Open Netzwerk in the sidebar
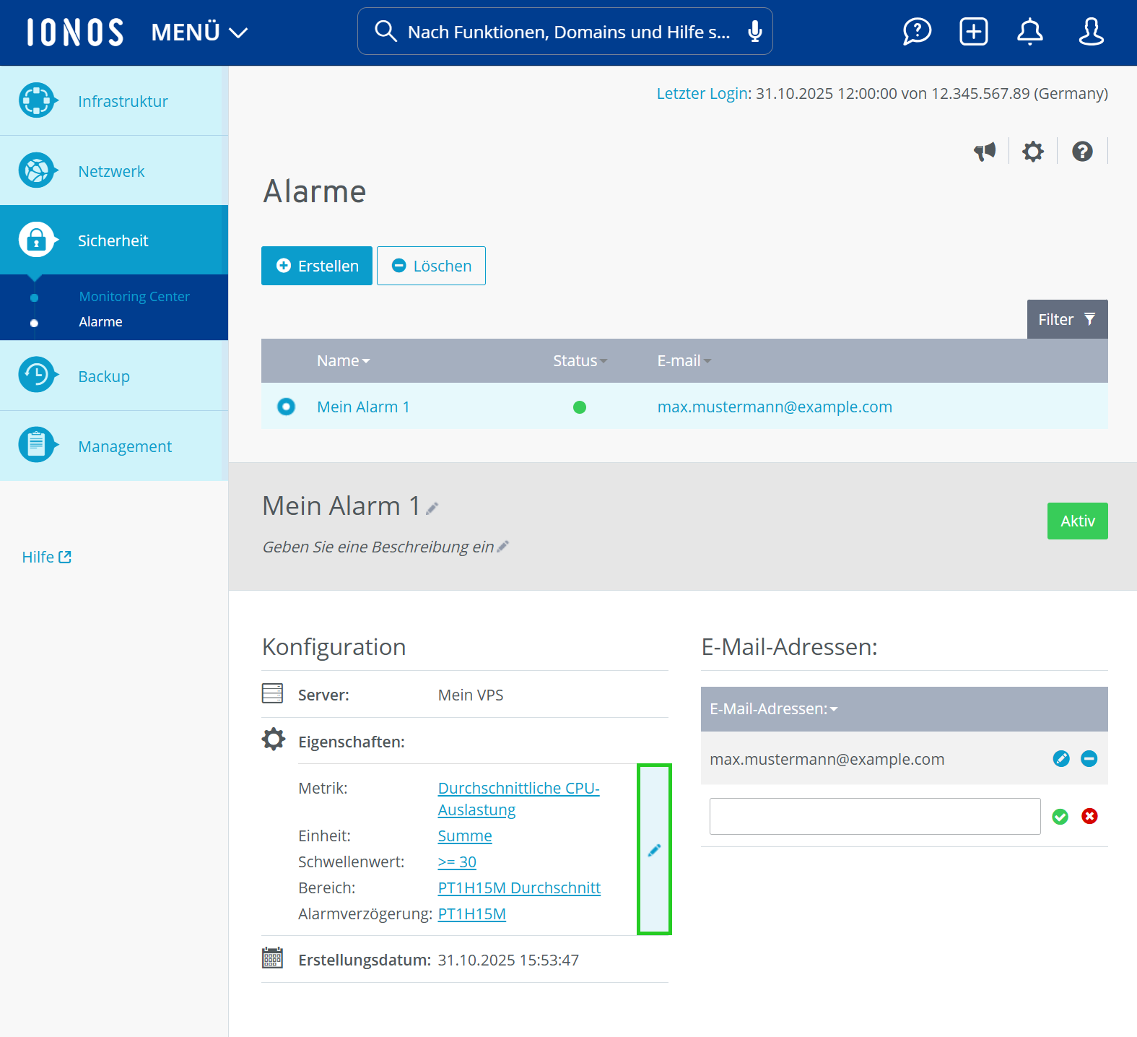Image resolution: width=1137 pixels, height=1037 pixels. pyautogui.click(x=114, y=171)
